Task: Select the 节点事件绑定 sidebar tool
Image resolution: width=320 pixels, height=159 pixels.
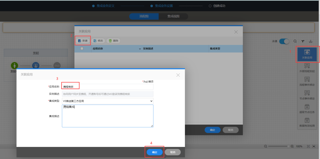Action: pyautogui.click(x=307, y=95)
